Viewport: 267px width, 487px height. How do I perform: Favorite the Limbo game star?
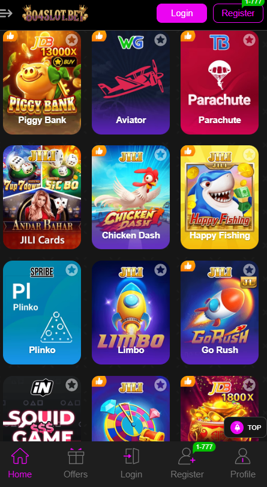point(161,270)
